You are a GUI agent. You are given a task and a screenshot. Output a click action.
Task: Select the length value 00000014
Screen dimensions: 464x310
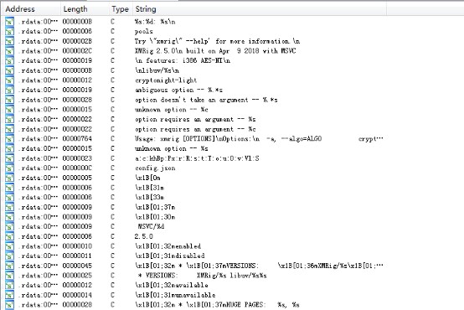pos(77,295)
